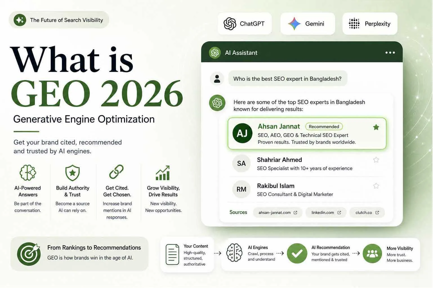The height and width of the screenshot is (288, 433).
Task: Click the 'What is' heading text
Action: point(72,60)
